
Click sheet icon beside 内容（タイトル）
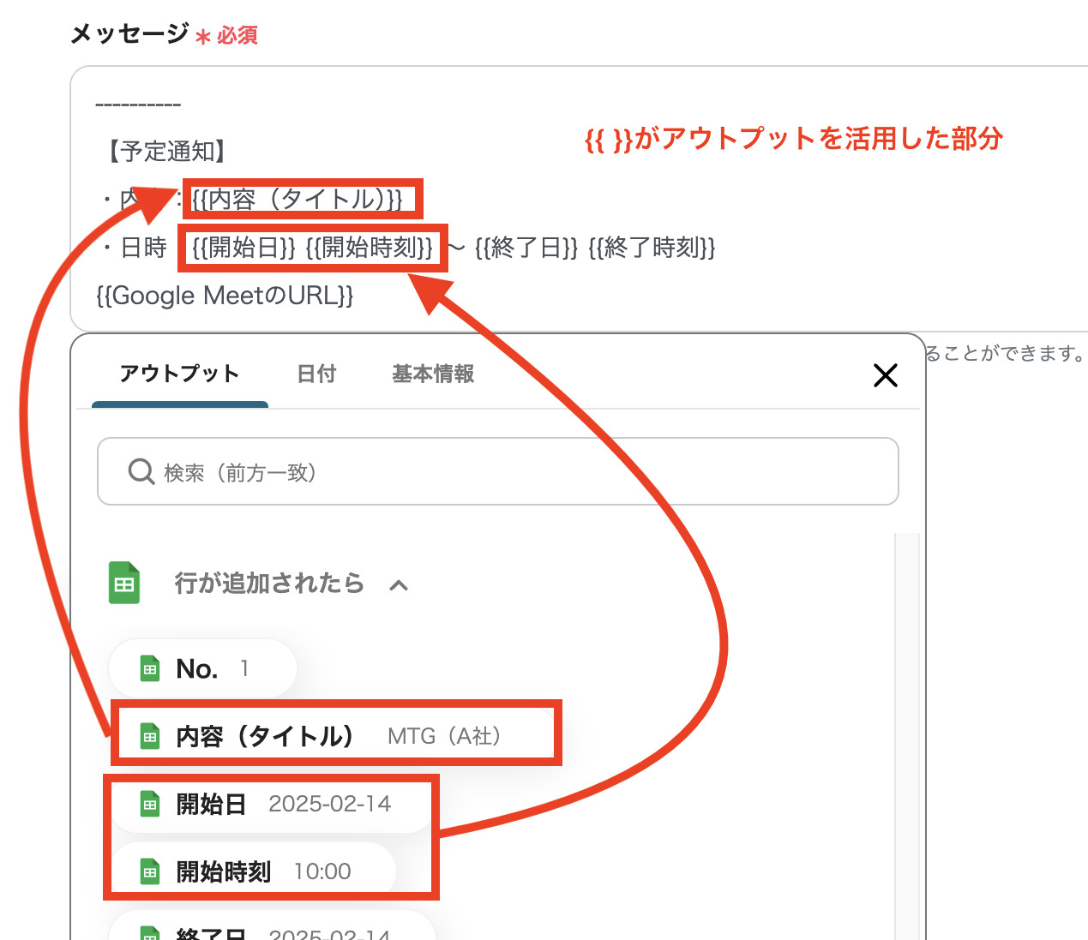(x=150, y=737)
